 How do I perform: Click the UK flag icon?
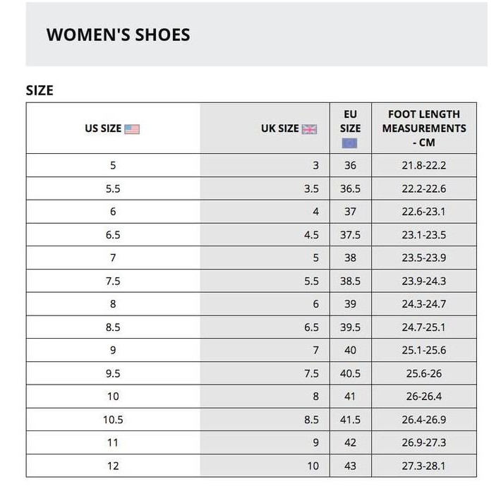tap(309, 129)
